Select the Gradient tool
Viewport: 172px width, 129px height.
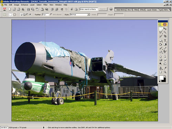pos(165,44)
